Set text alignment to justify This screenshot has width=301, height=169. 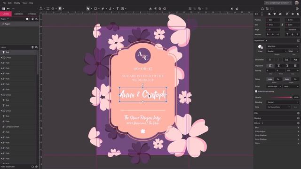coord(295,66)
